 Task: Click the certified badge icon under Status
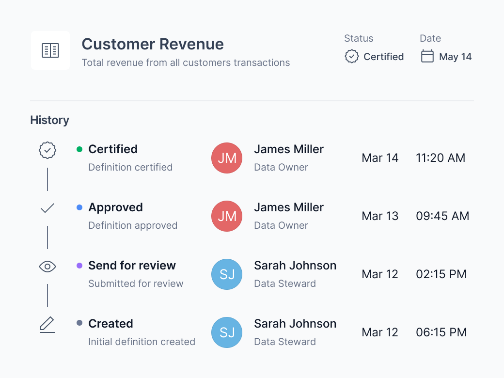[x=352, y=56]
